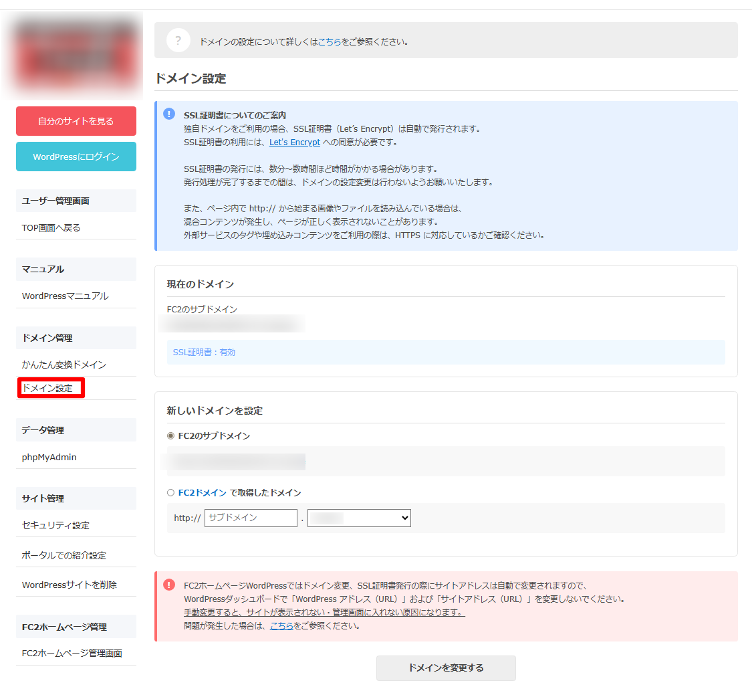Click the question mark help icon

click(x=178, y=40)
